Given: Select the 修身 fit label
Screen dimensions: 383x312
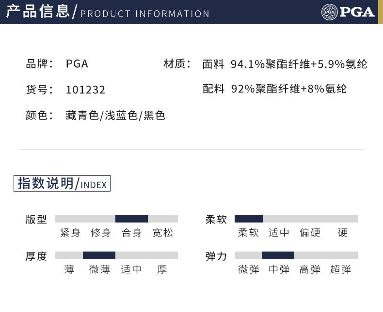Looking at the screenshot, I should click(101, 233).
